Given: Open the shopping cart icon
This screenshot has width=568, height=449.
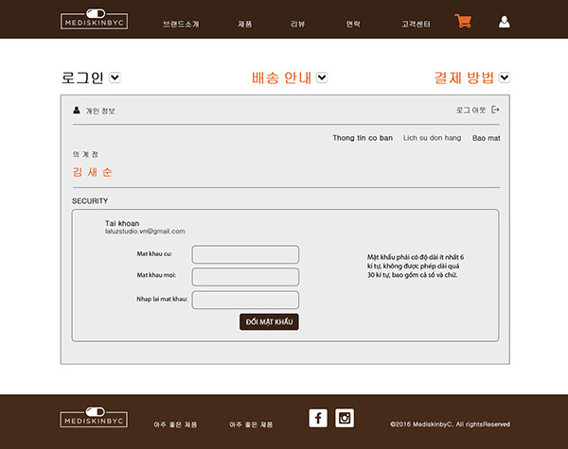Looking at the screenshot, I should 463,22.
